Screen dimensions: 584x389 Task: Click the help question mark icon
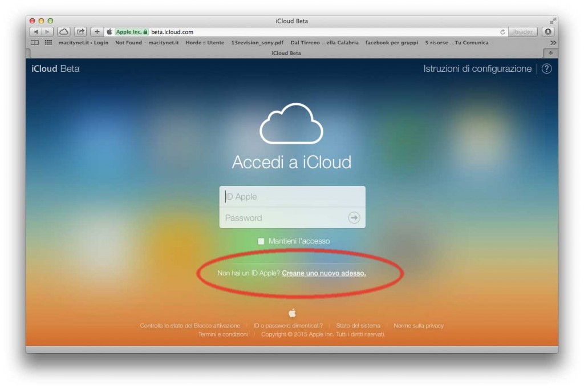tap(546, 68)
